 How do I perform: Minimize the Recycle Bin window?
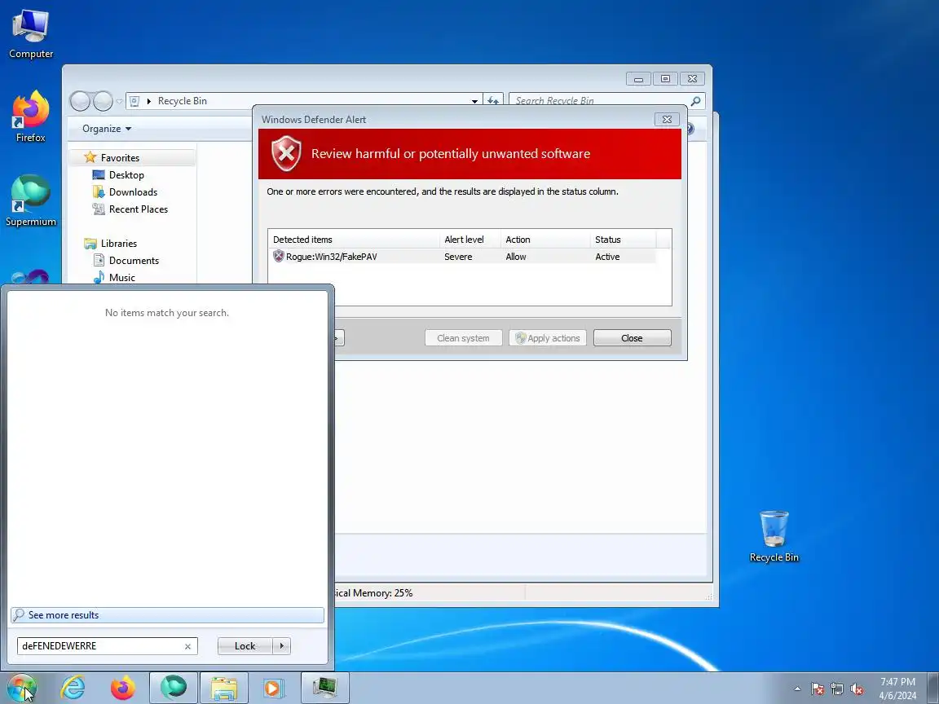point(639,79)
